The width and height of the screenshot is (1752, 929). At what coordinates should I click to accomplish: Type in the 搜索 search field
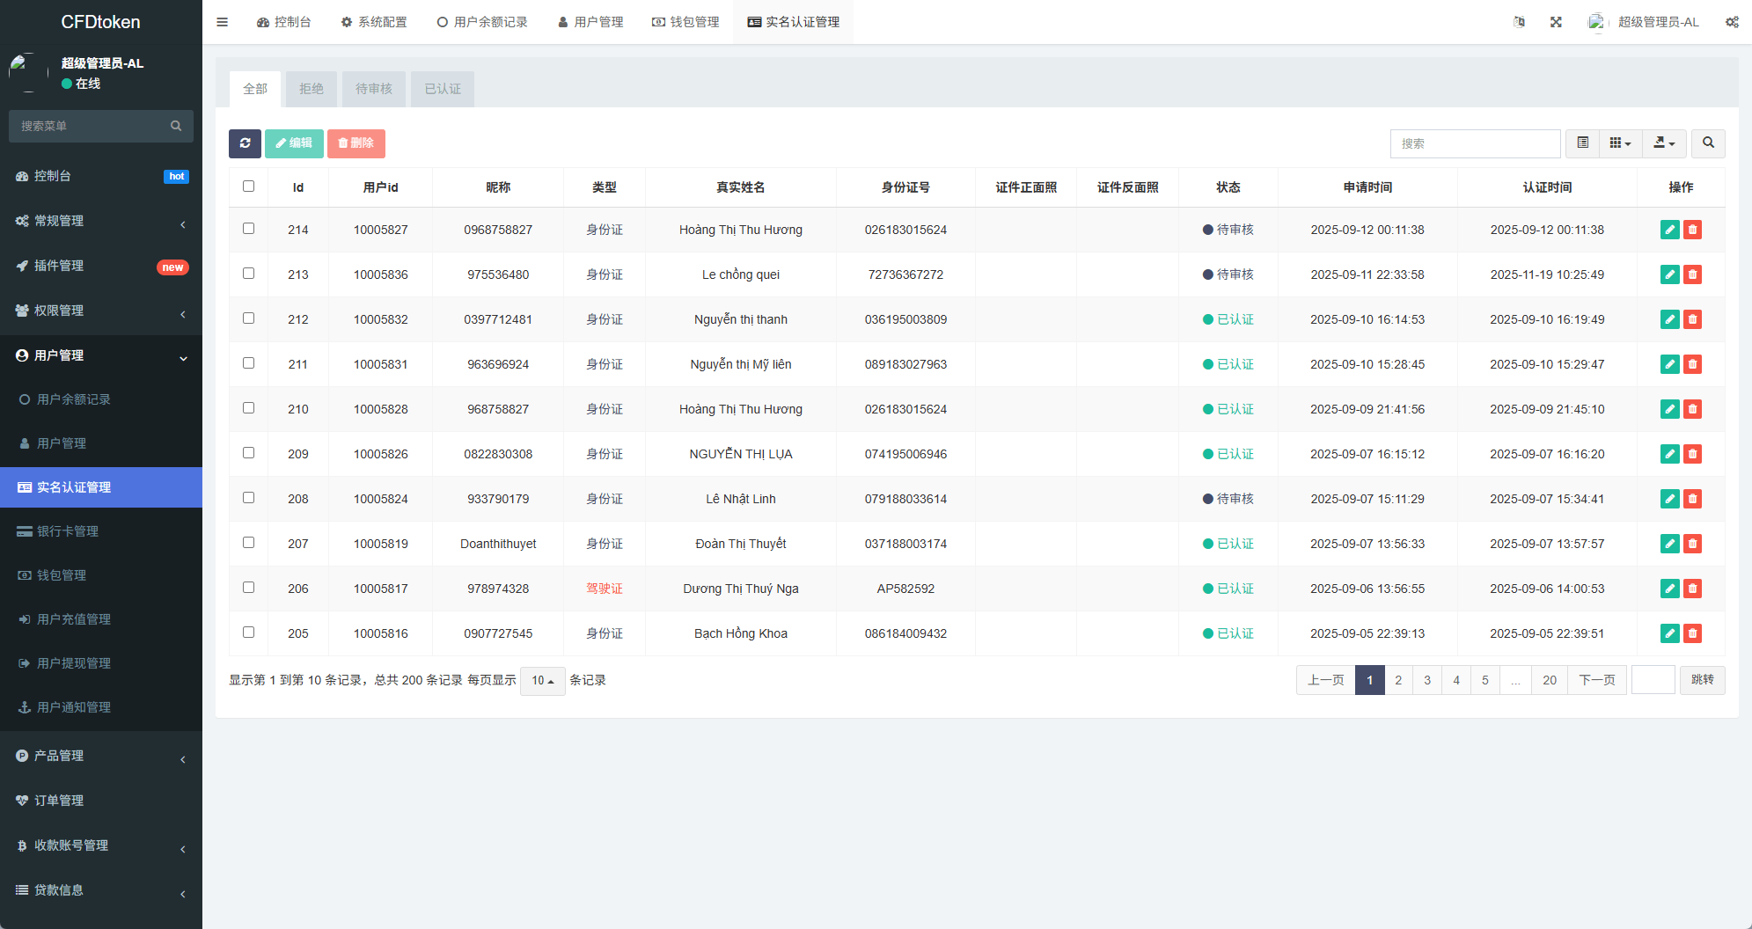pyautogui.click(x=1476, y=143)
